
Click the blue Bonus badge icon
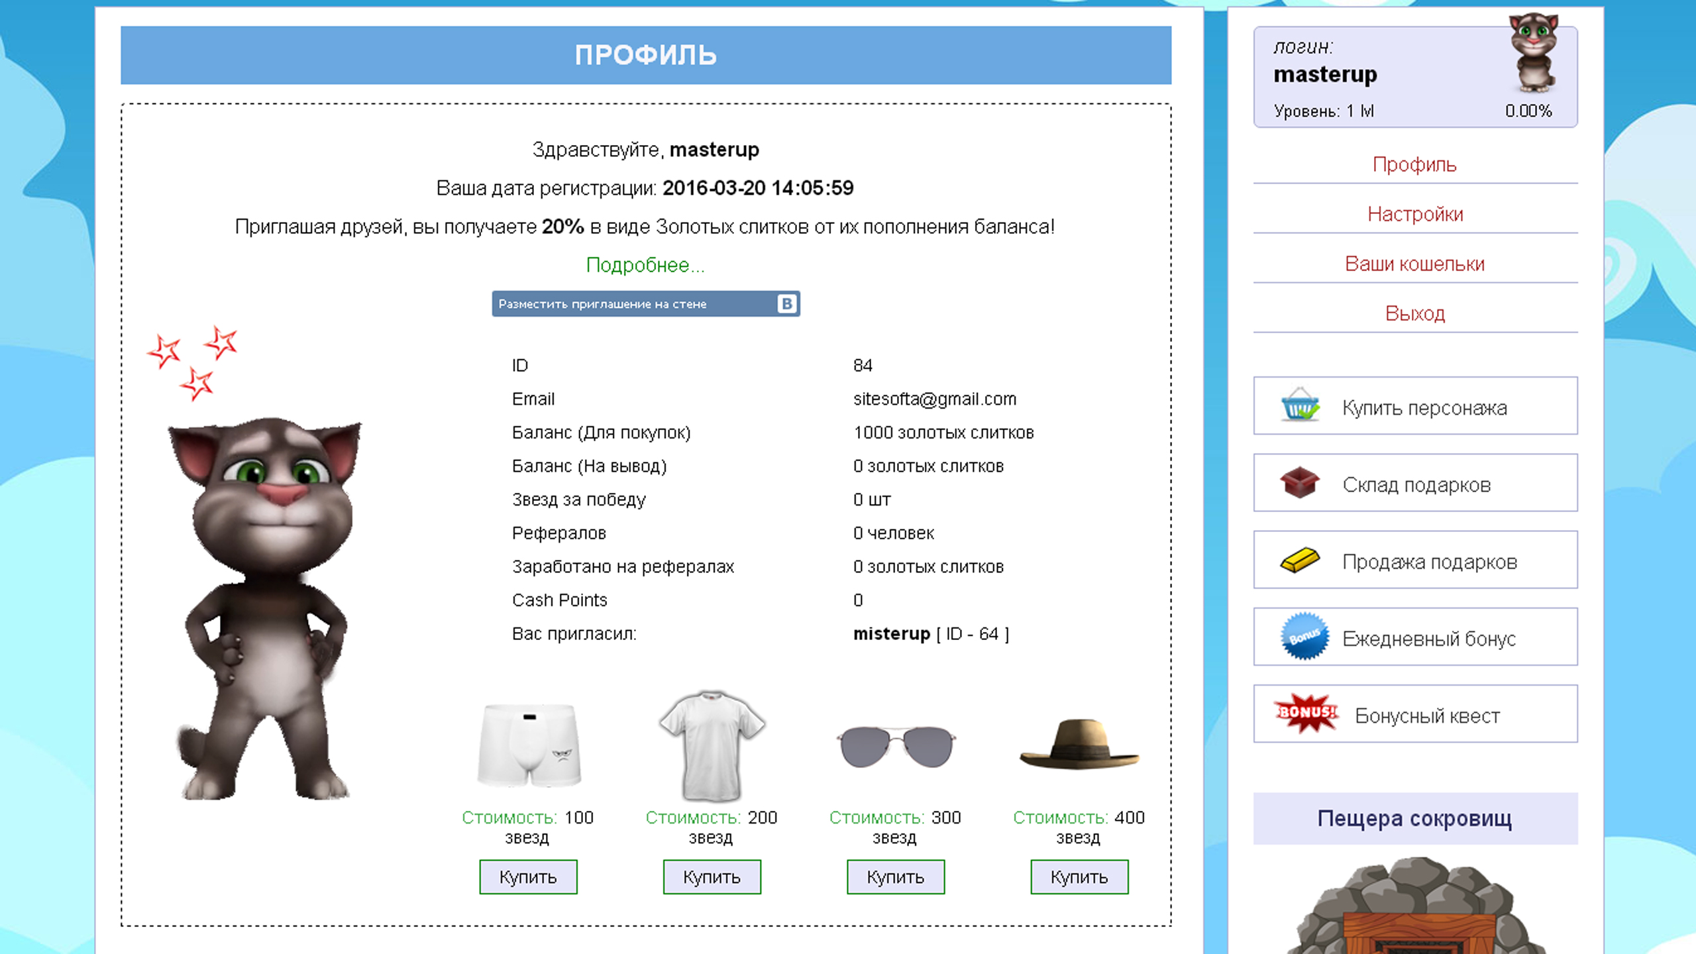coord(1304,636)
